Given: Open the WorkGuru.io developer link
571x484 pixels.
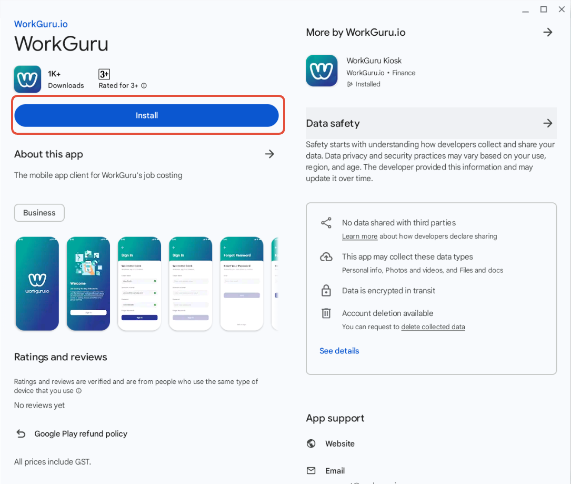Looking at the screenshot, I should click(41, 24).
